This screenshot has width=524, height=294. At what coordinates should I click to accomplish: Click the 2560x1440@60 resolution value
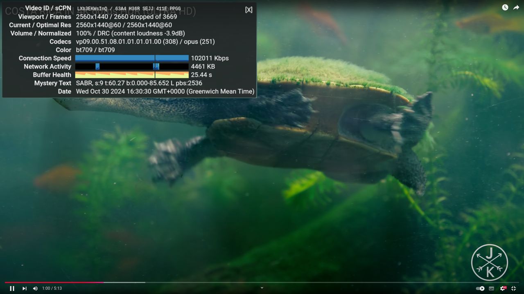(124, 25)
